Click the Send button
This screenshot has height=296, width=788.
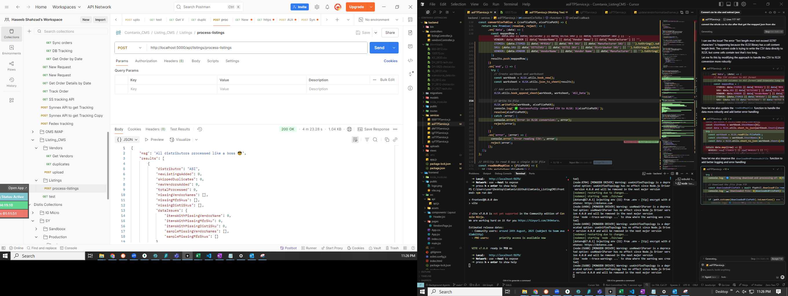[x=379, y=48]
